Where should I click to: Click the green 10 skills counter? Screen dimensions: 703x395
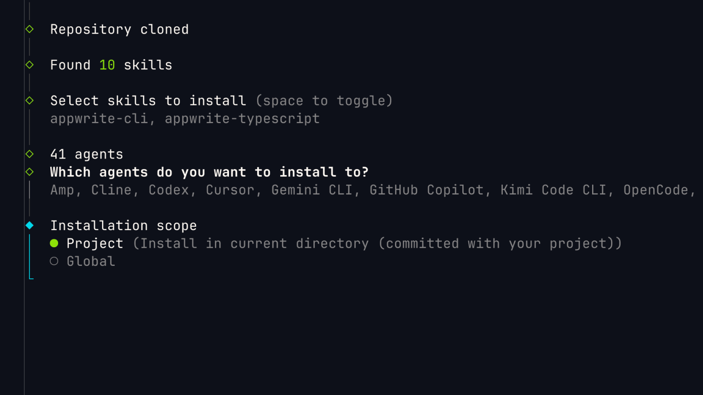[106, 64]
